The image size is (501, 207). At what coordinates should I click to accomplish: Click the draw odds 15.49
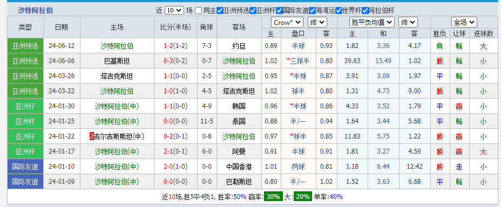[x=383, y=61]
